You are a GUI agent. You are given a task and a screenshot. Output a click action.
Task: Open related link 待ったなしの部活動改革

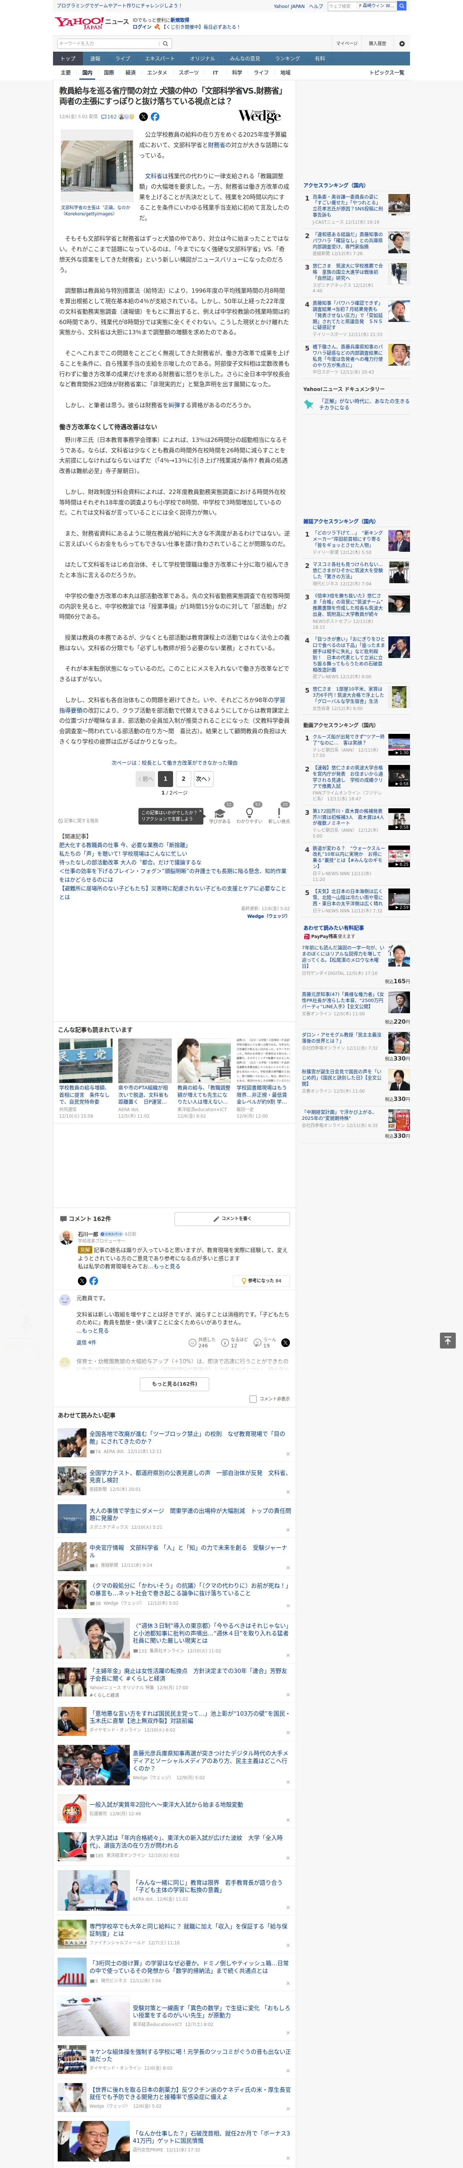click(130, 862)
